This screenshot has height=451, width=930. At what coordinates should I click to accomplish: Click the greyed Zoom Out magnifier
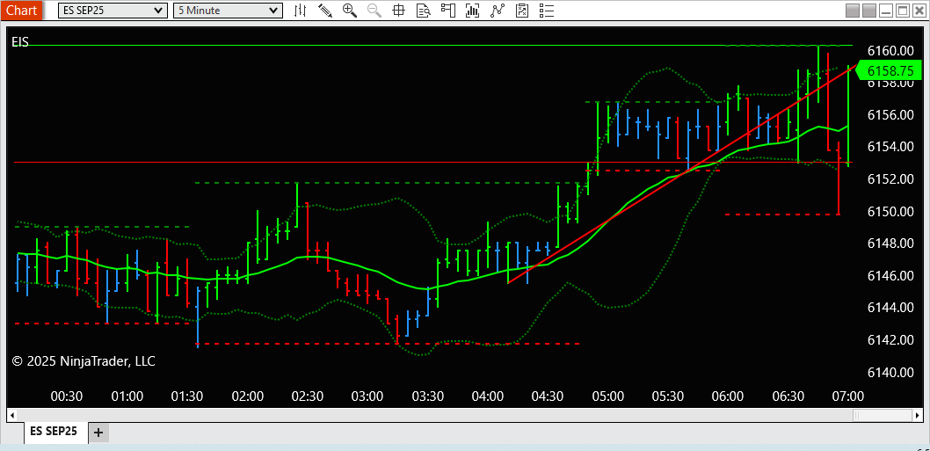(374, 10)
